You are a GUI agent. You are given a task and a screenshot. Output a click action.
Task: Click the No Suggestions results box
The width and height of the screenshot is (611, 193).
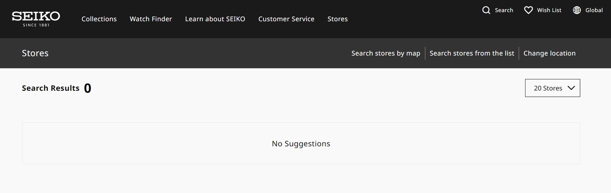click(301, 144)
